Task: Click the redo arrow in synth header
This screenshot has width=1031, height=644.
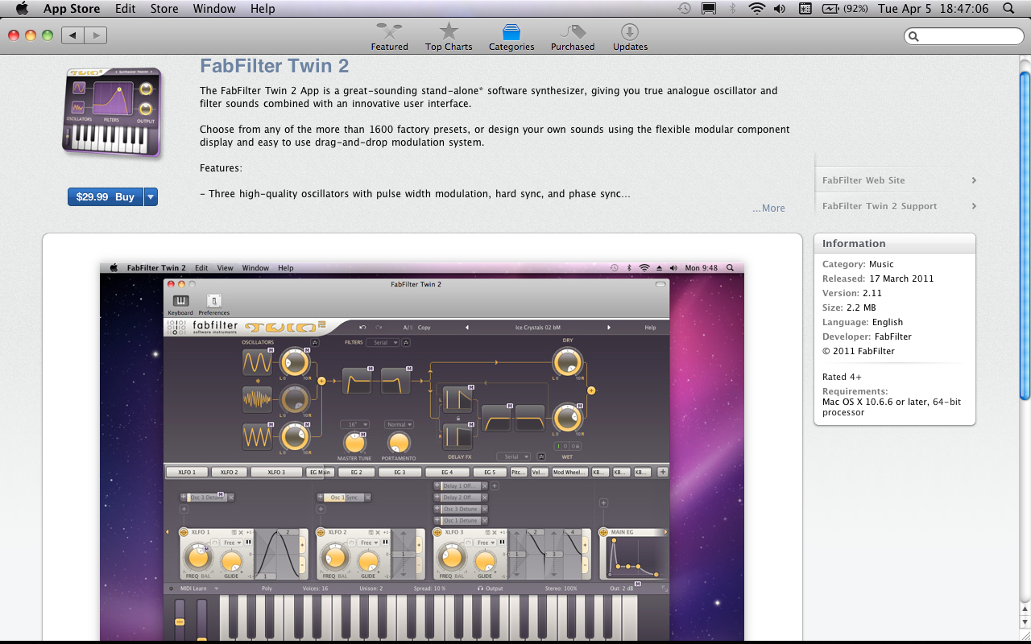Action: pos(379,328)
